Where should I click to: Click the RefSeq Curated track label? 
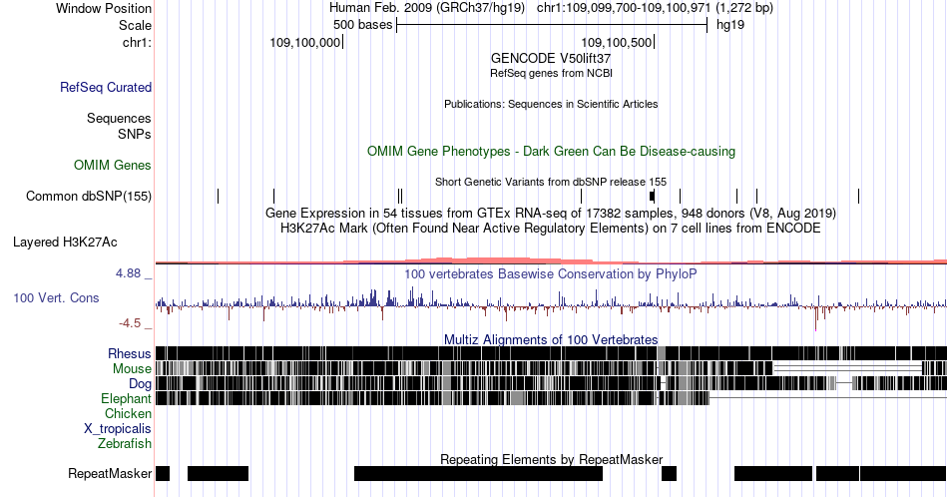106,87
